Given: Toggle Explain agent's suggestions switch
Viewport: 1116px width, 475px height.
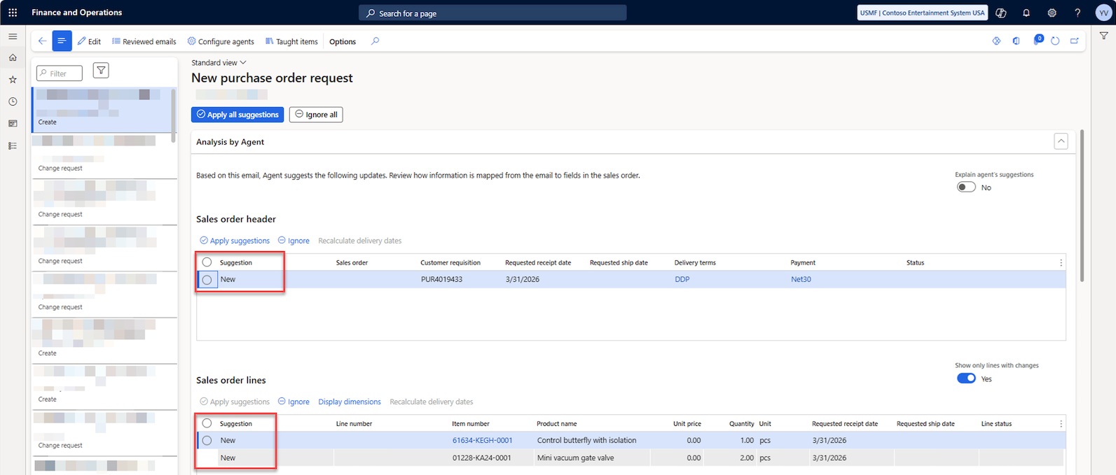Looking at the screenshot, I should [x=966, y=187].
